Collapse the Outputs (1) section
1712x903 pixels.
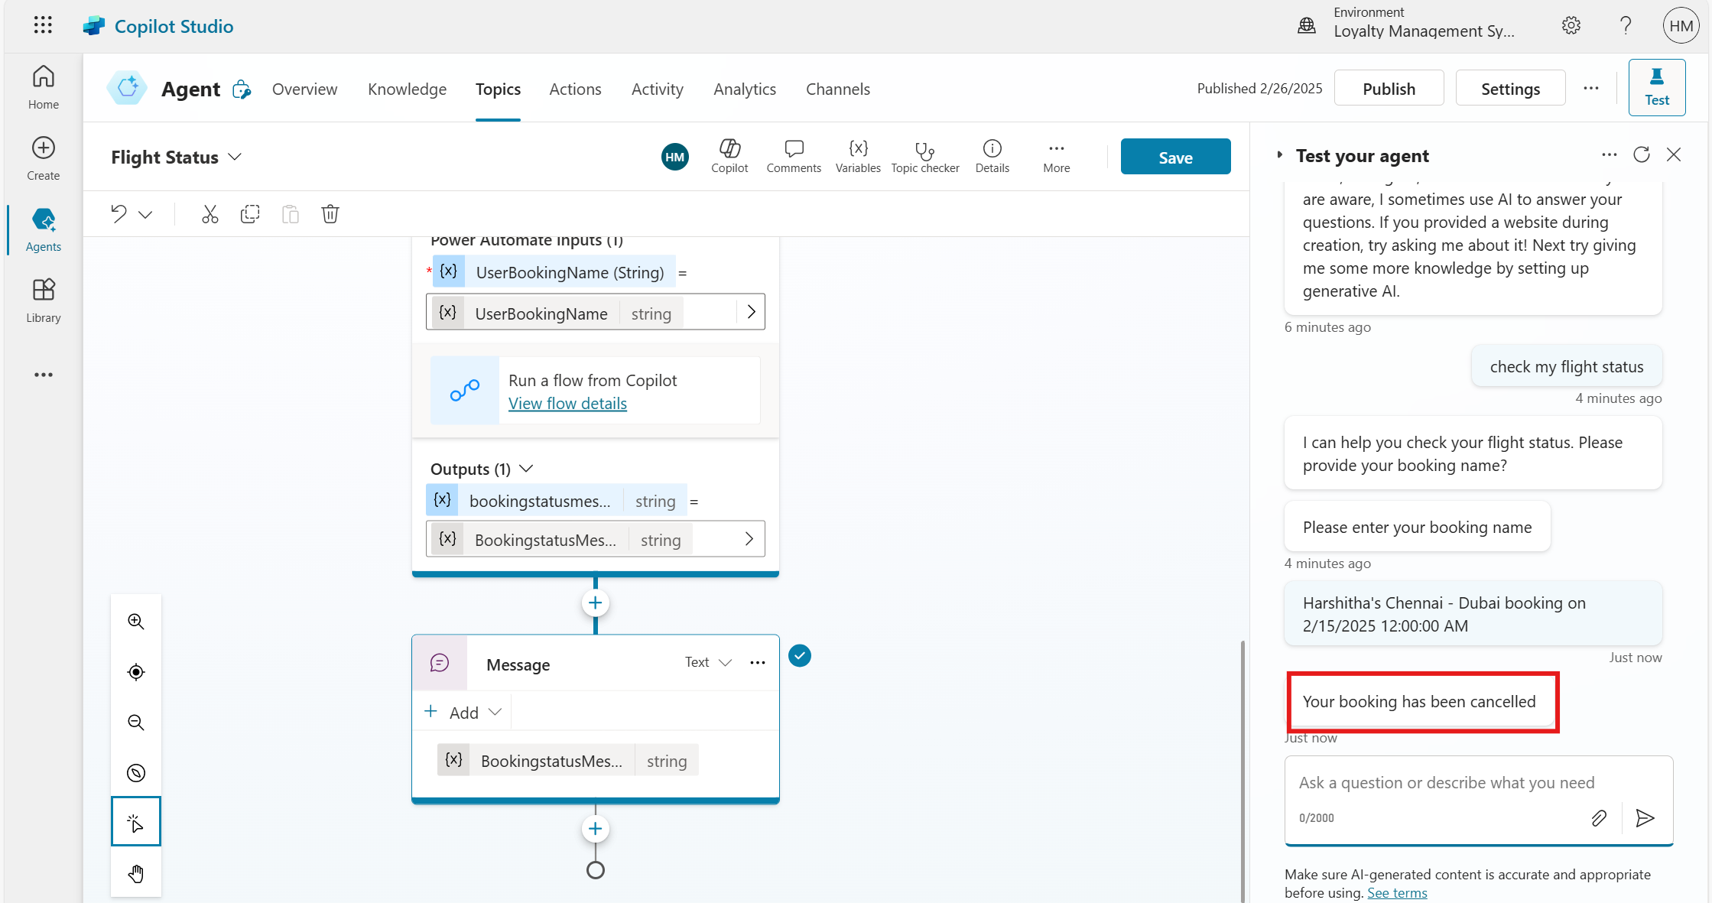(526, 469)
